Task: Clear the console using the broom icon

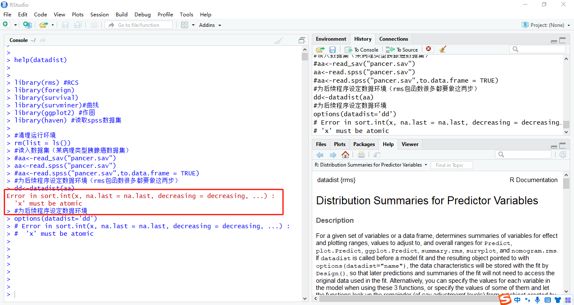Action: click(x=278, y=40)
